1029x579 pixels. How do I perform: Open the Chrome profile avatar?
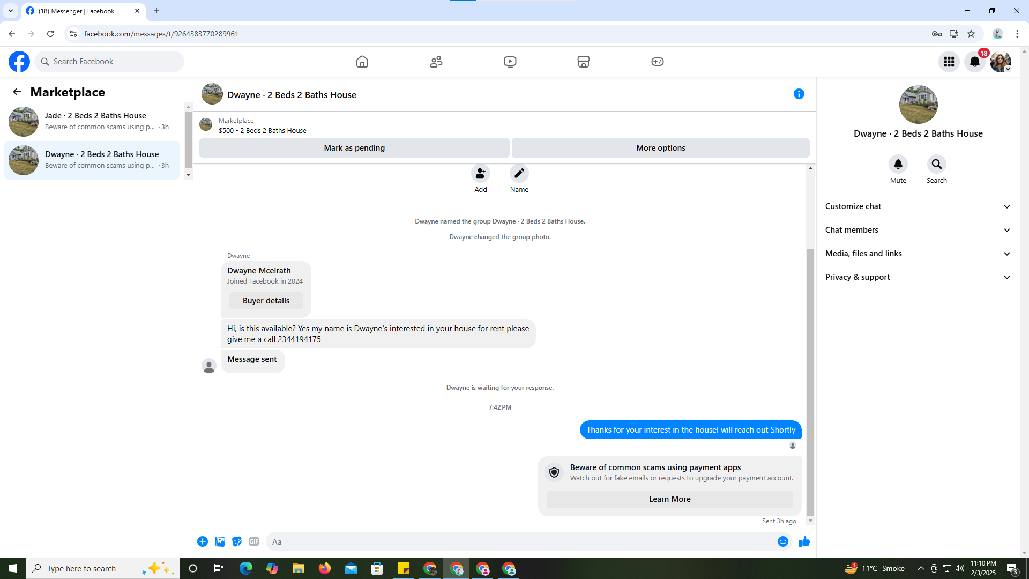click(x=997, y=34)
